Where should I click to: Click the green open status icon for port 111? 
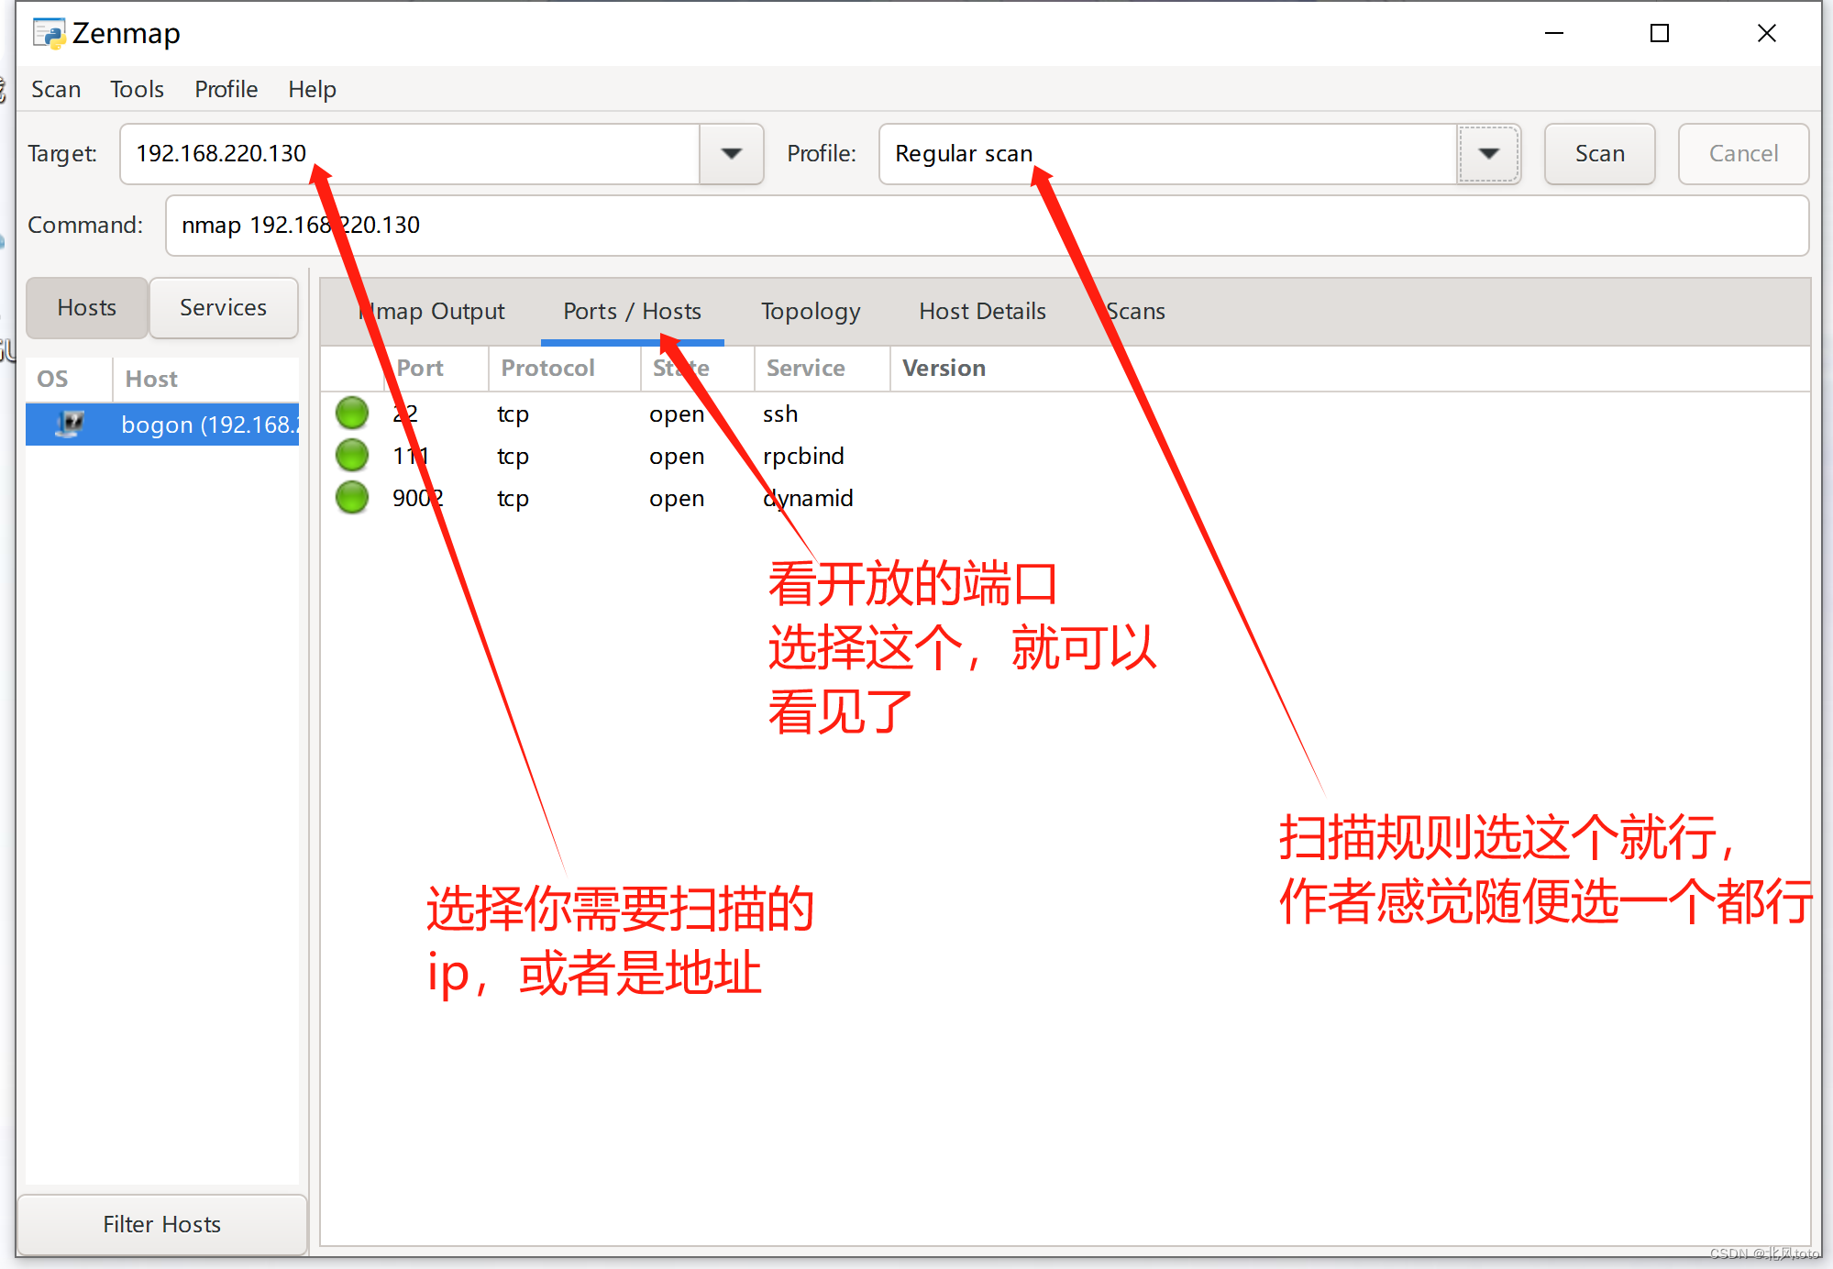click(x=352, y=456)
